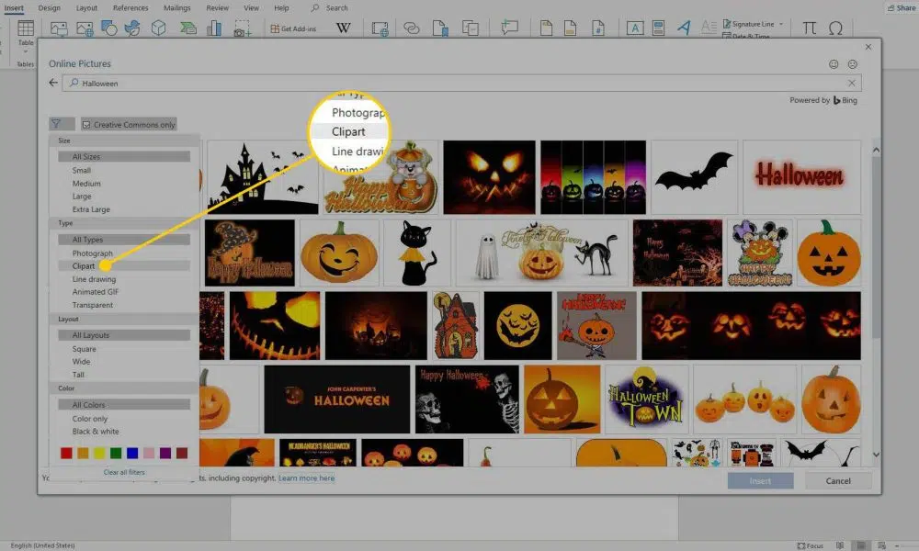Click the Clear all filters link
The width and height of the screenshot is (919, 551).
pyautogui.click(x=124, y=472)
